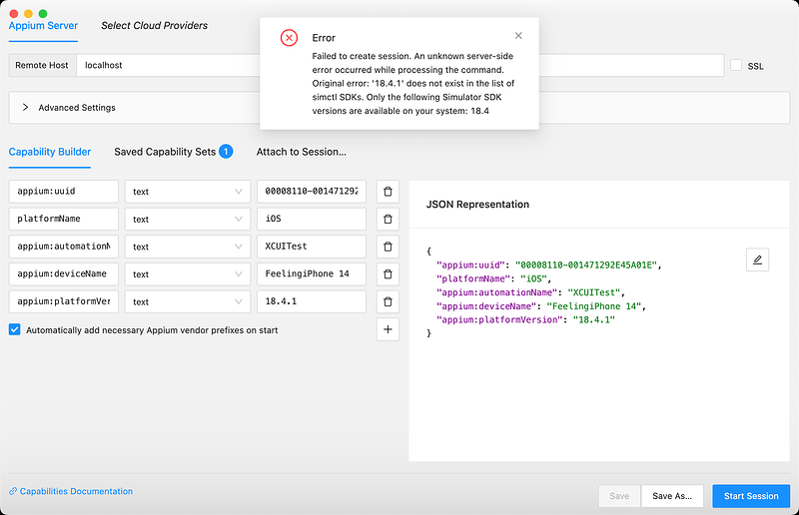The width and height of the screenshot is (799, 515).
Task: Switch to Appium Server tab
Action: pyautogui.click(x=43, y=26)
